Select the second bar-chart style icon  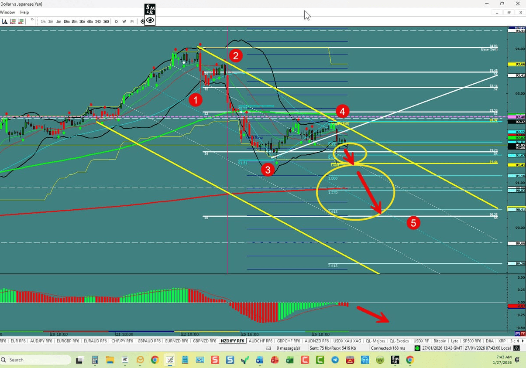point(21,21)
